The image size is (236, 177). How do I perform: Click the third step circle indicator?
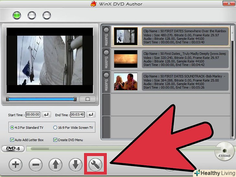[47, 15]
